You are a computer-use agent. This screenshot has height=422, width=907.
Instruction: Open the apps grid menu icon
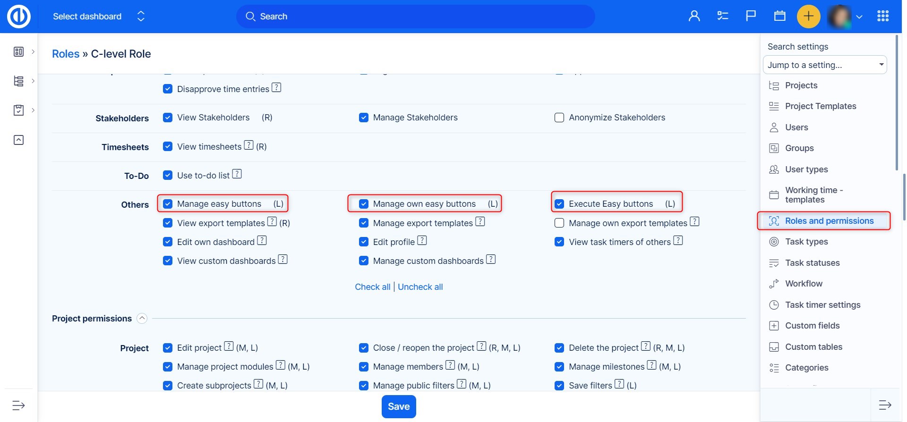pyautogui.click(x=882, y=17)
